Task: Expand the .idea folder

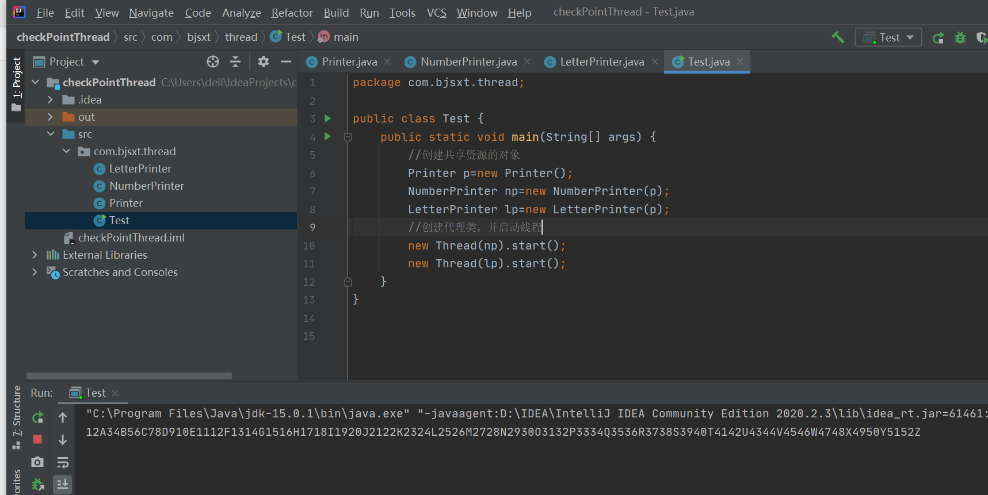Action: pyautogui.click(x=51, y=99)
